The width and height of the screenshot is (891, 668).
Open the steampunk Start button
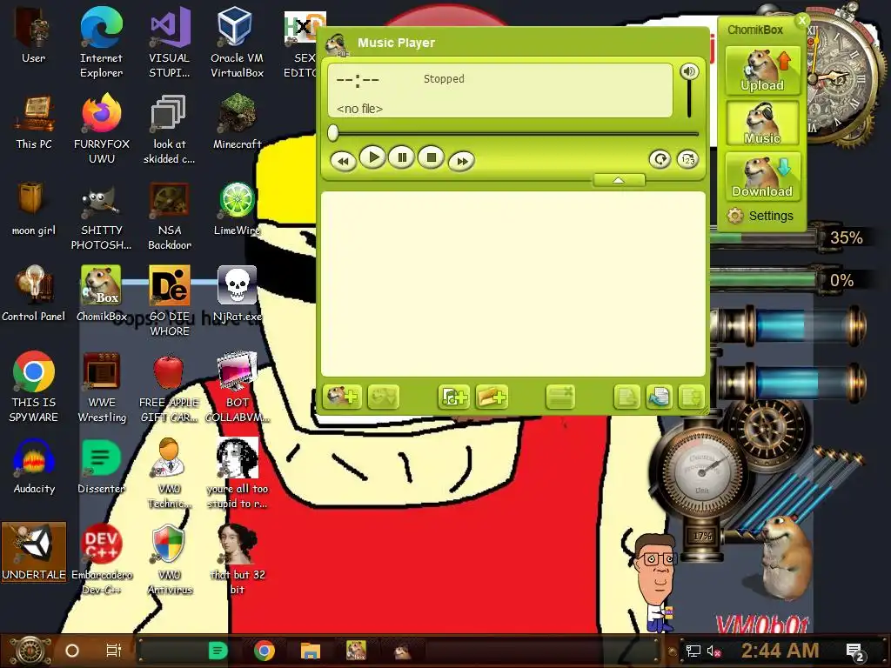tap(30, 651)
